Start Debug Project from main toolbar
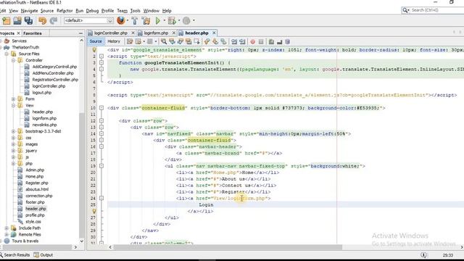This screenshot has width=464, height=261. (172, 20)
